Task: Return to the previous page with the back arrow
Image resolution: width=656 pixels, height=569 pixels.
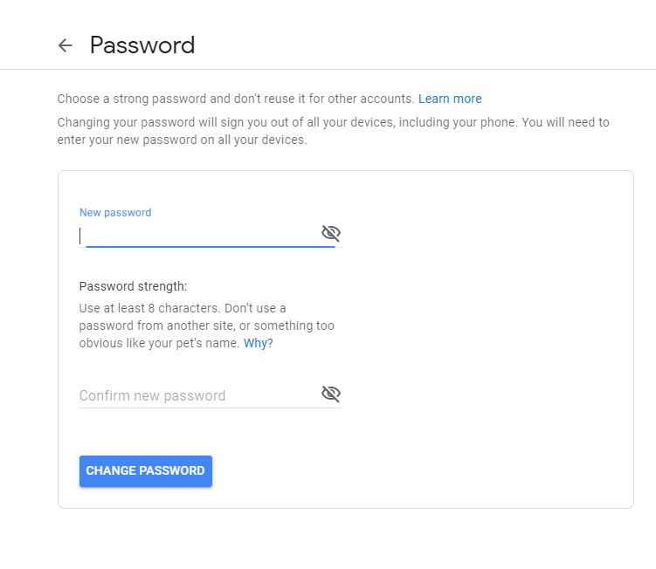Action: click(x=65, y=45)
